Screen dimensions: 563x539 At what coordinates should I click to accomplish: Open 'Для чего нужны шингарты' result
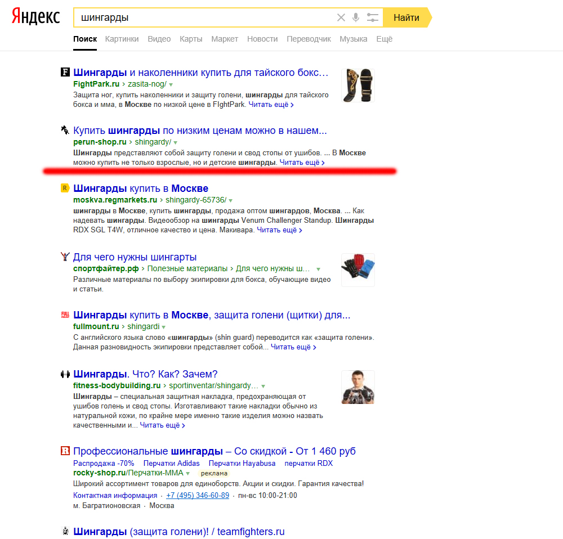click(x=135, y=257)
